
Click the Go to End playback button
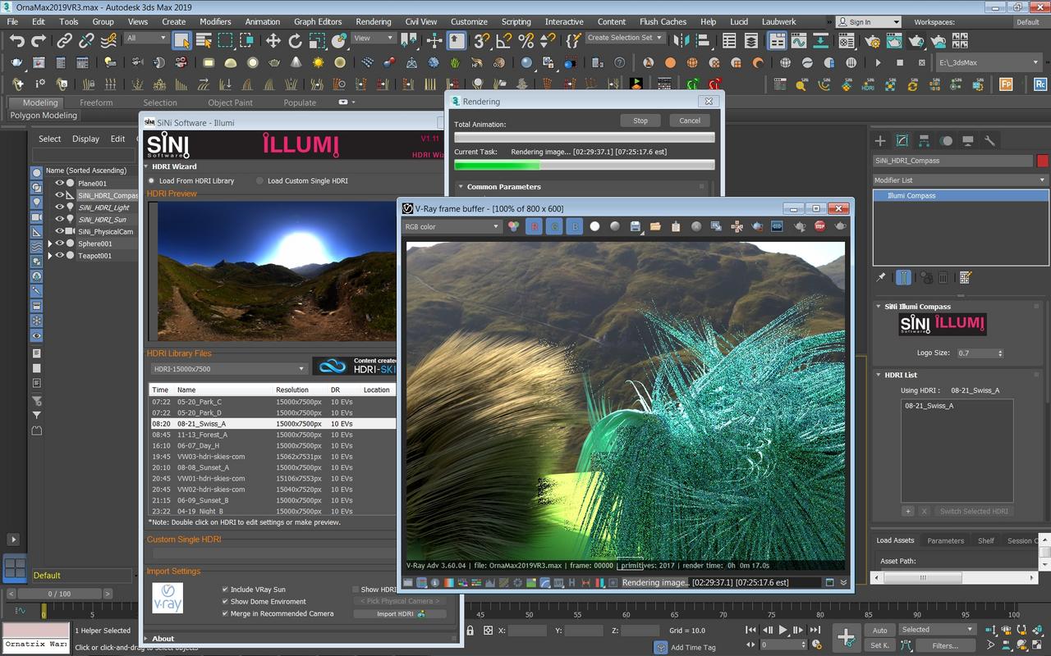pyautogui.click(x=815, y=630)
